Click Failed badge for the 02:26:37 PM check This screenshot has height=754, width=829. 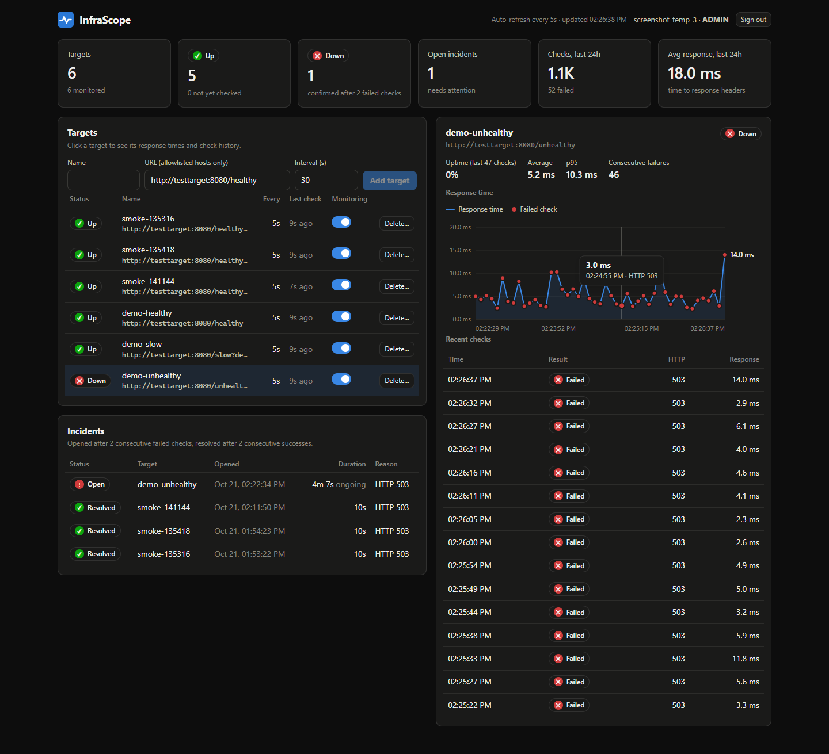(569, 380)
